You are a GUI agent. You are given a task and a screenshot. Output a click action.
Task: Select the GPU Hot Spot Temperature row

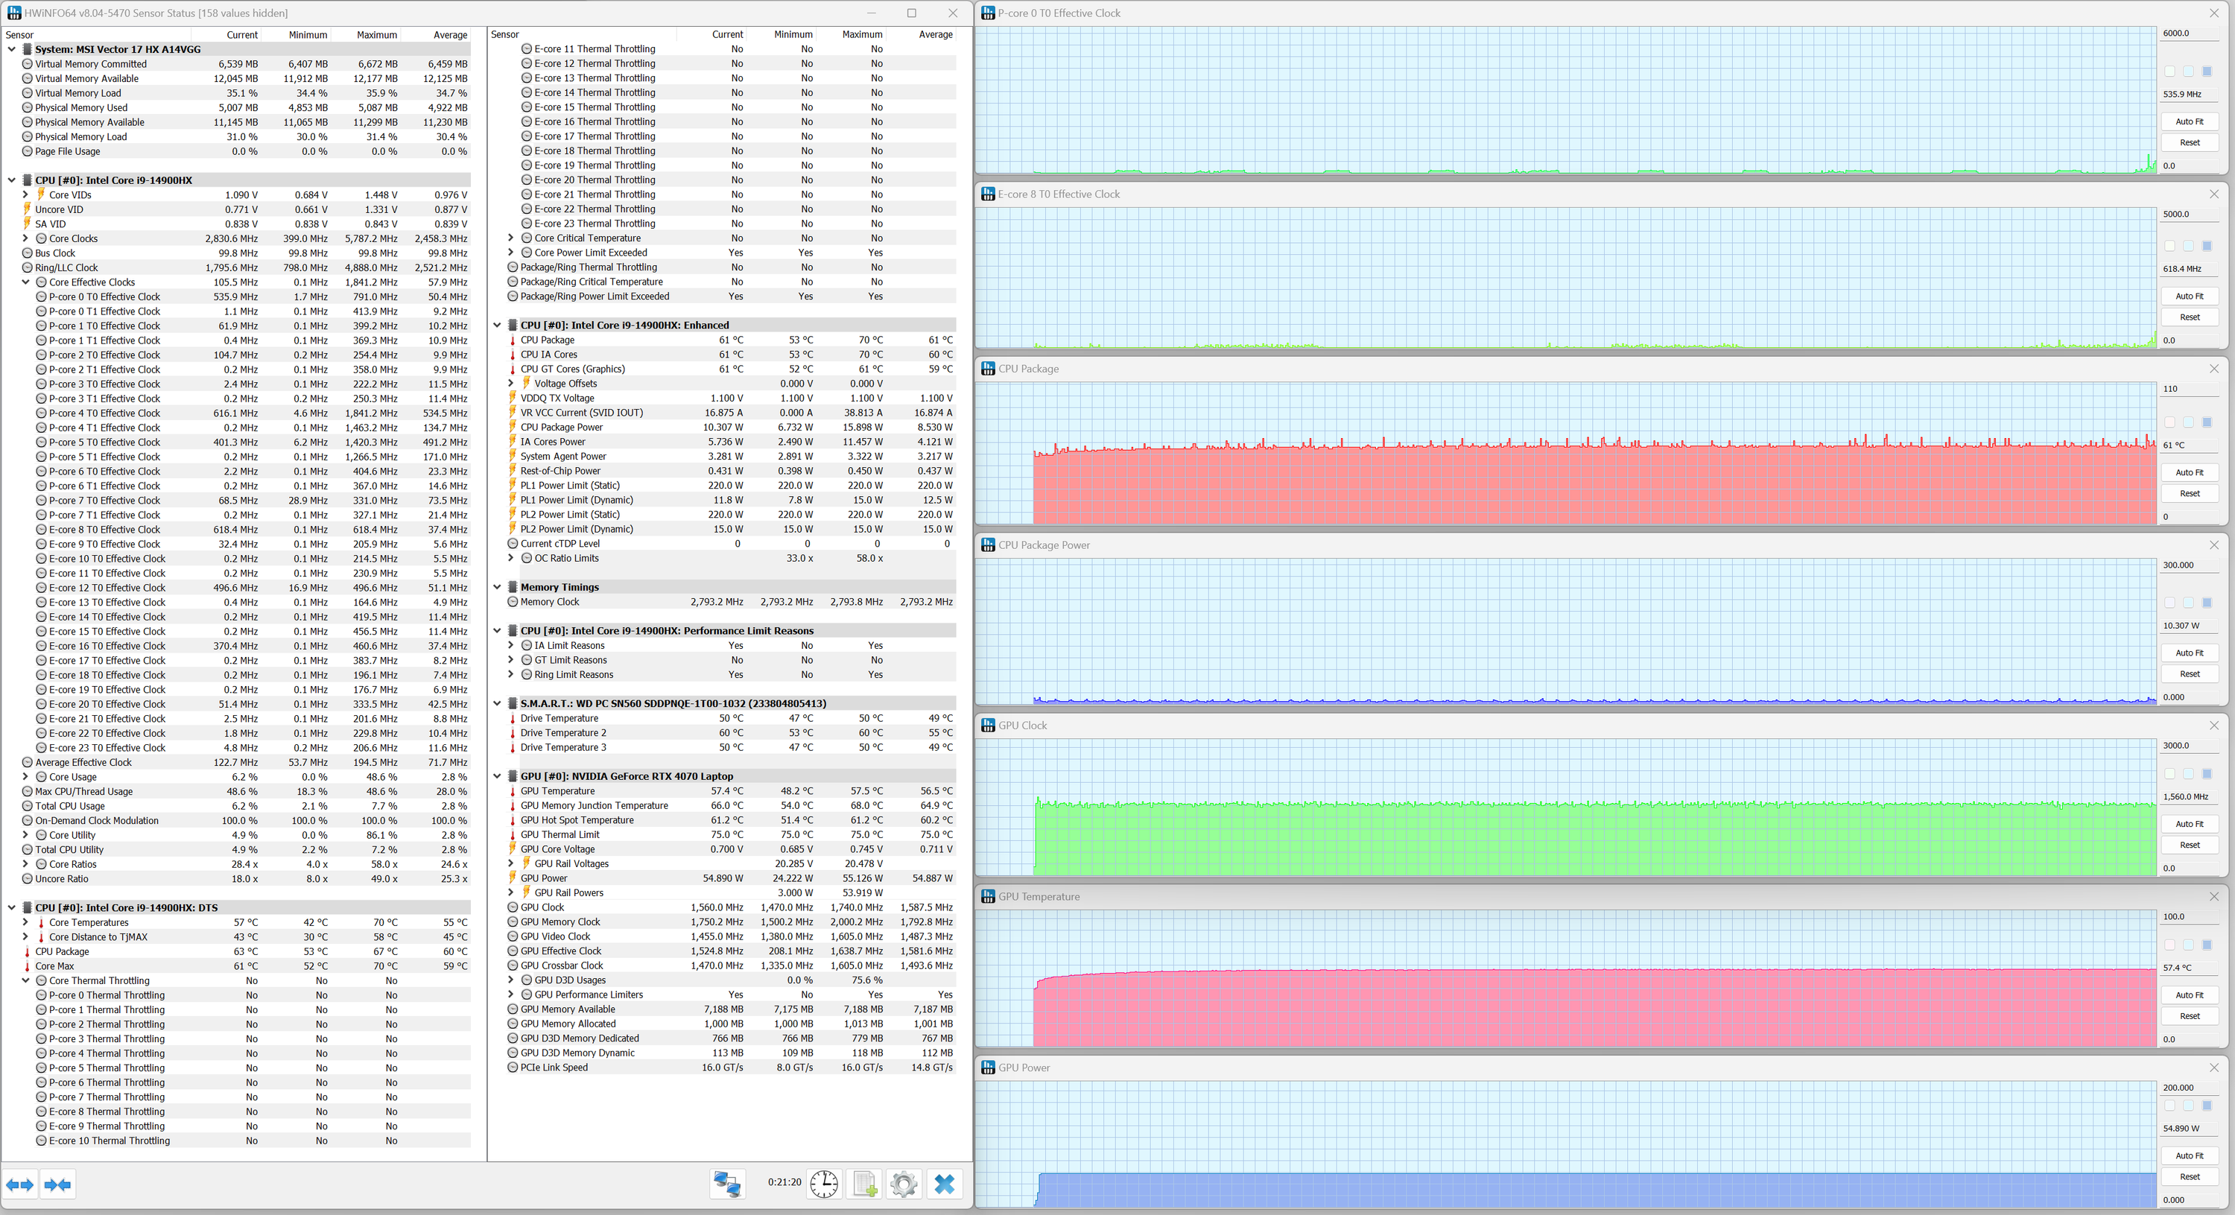(577, 820)
